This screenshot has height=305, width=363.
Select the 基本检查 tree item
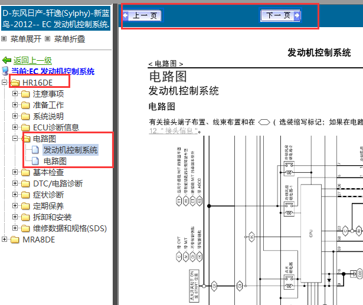pos(48,172)
